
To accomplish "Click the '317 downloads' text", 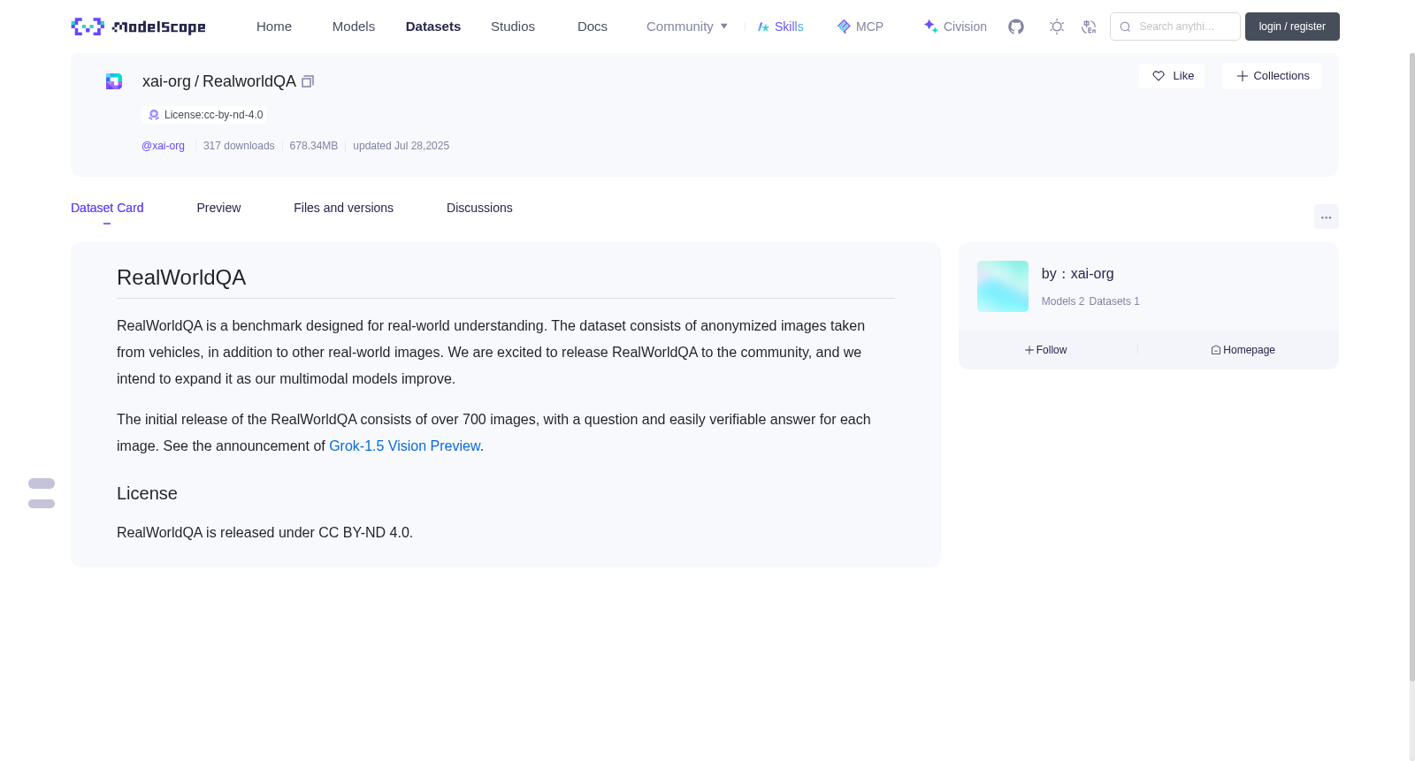I will coord(239,146).
